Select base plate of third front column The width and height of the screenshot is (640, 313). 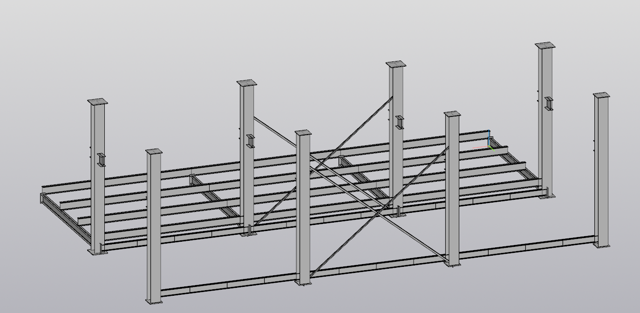[x=452, y=264]
